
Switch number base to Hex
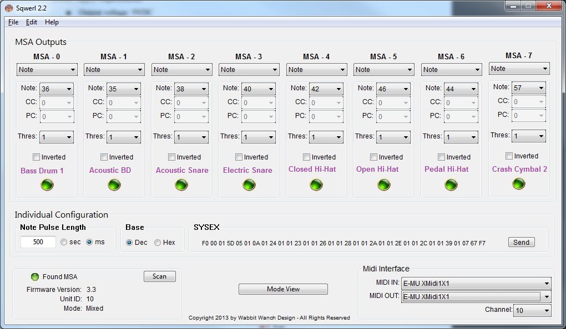[x=158, y=243]
